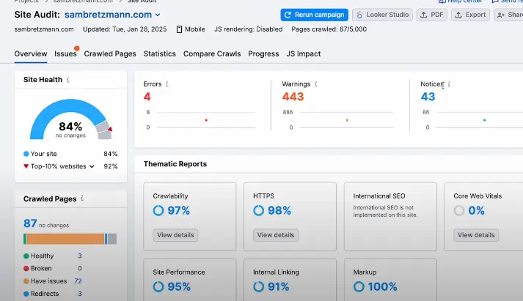
Task: Click the Errors info icon
Action: [x=167, y=84]
